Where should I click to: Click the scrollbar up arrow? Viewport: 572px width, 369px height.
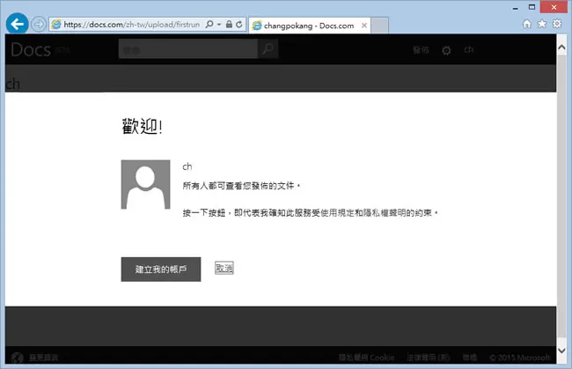point(561,47)
